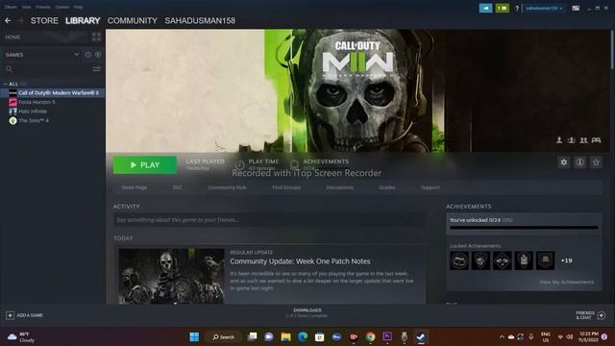The width and height of the screenshot is (615, 346).
Task: Open the Community Hub link
Action: click(227, 187)
